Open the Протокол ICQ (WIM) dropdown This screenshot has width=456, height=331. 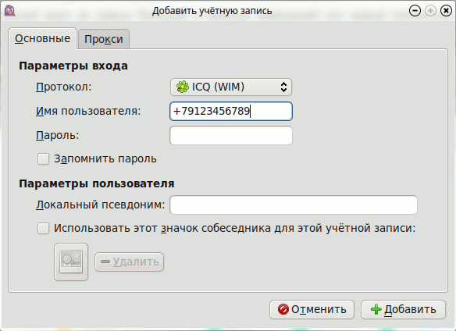tap(231, 87)
